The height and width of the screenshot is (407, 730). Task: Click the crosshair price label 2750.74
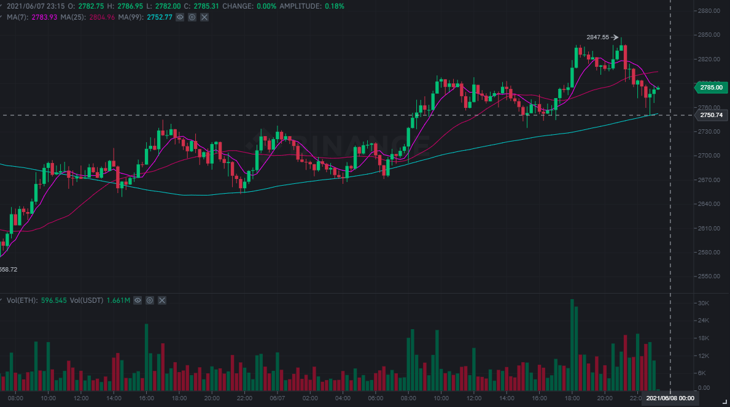coord(711,115)
